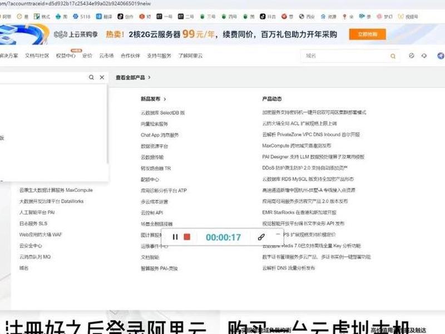Open 定价 in the navigation bar

[87, 56]
